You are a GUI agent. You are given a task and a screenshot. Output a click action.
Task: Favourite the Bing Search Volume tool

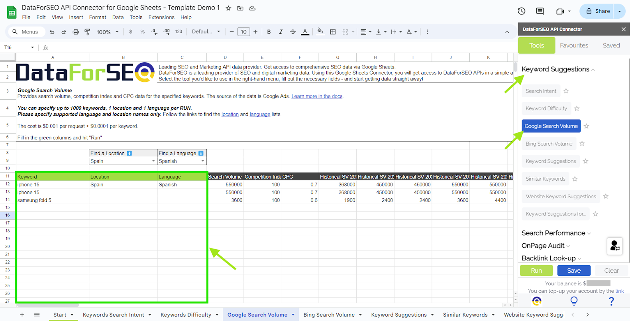coord(582,144)
